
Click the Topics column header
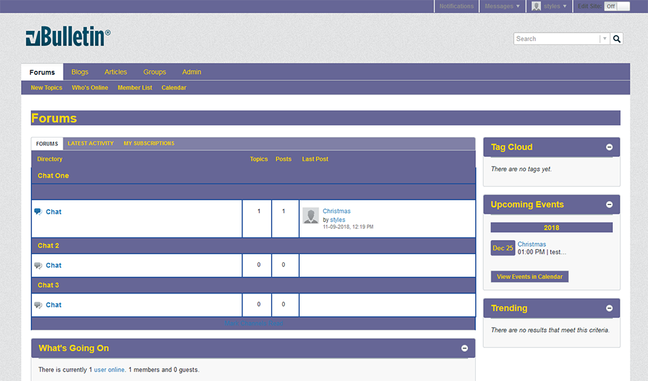click(x=259, y=159)
